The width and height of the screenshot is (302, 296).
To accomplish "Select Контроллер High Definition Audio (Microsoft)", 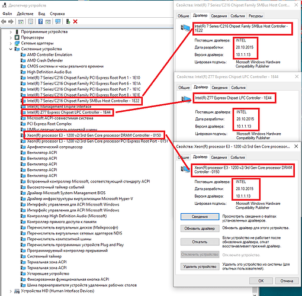I will click(x=67, y=216).
